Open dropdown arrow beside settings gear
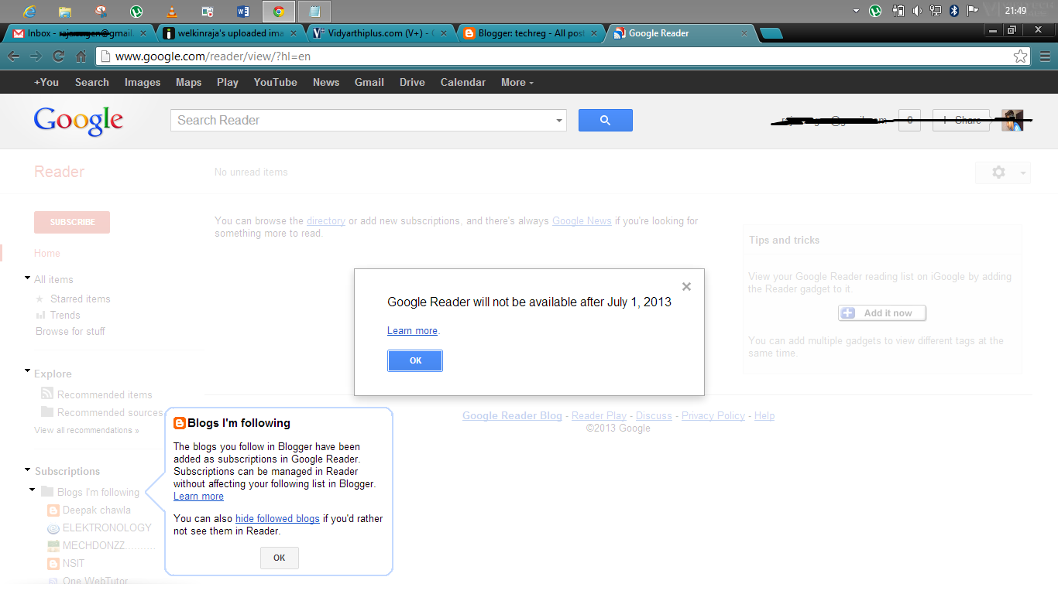The height and width of the screenshot is (594, 1058). [x=1023, y=173]
